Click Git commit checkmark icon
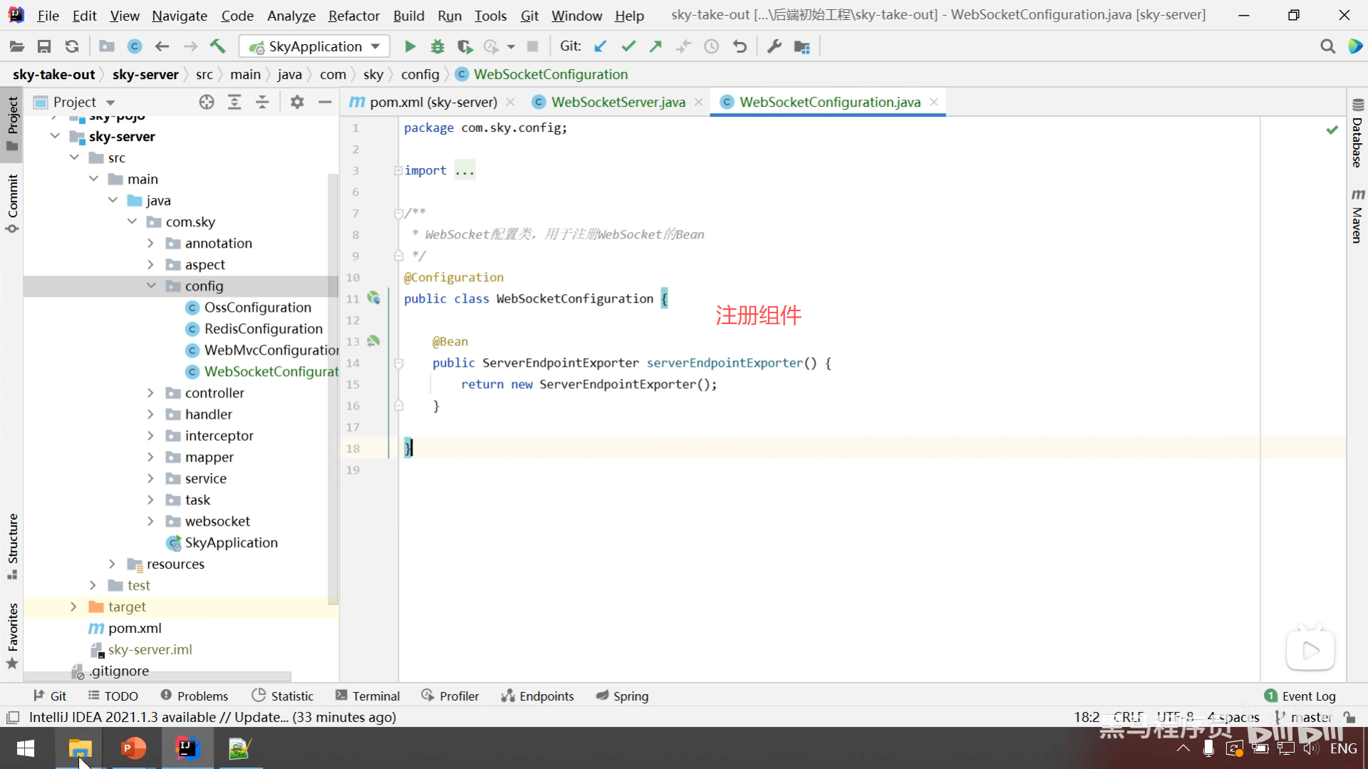The height and width of the screenshot is (769, 1368). tap(628, 47)
